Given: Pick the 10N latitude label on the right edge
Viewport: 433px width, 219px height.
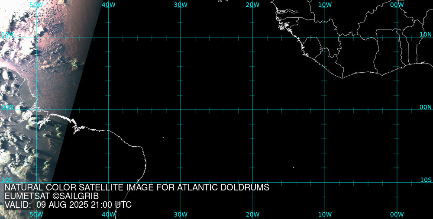Looking at the screenshot, I should (x=426, y=34).
